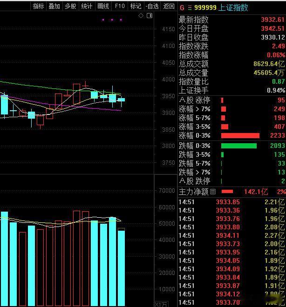286x307 pixels.
Task: Select the 画线 drawing tool
Action: point(103,6)
